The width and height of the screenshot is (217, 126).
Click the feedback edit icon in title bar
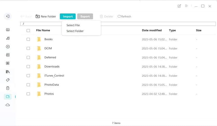point(179,6)
